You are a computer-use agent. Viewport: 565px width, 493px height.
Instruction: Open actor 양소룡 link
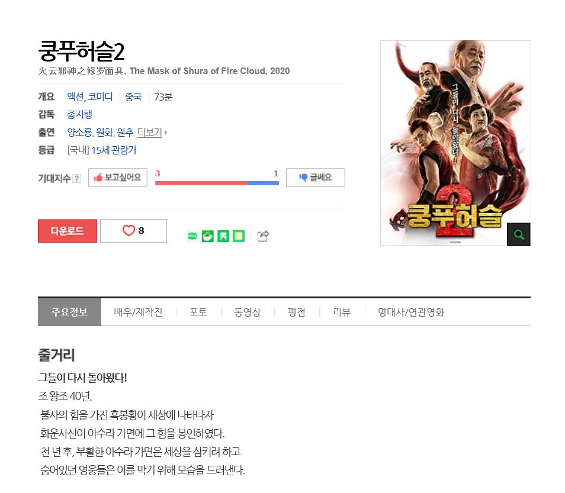(x=79, y=132)
